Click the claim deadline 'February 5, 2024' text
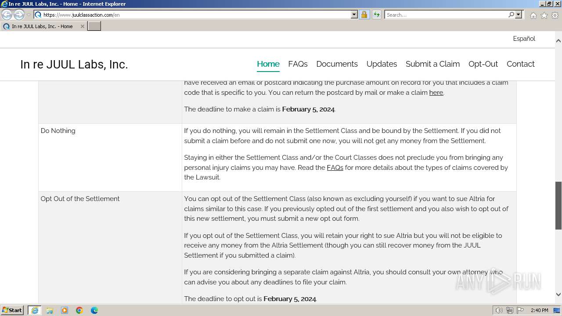The width and height of the screenshot is (562, 316). click(x=308, y=109)
